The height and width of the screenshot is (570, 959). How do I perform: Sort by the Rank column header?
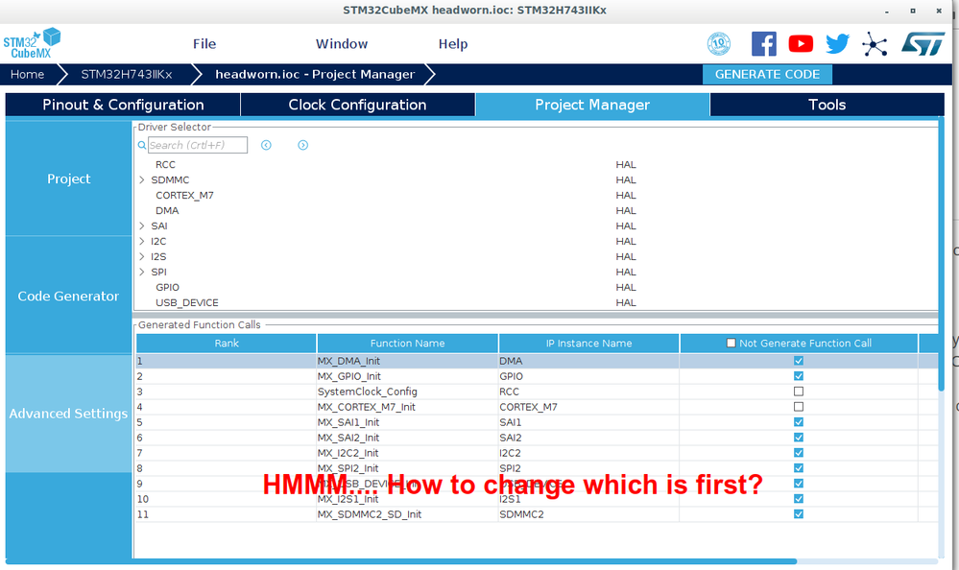point(227,344)
